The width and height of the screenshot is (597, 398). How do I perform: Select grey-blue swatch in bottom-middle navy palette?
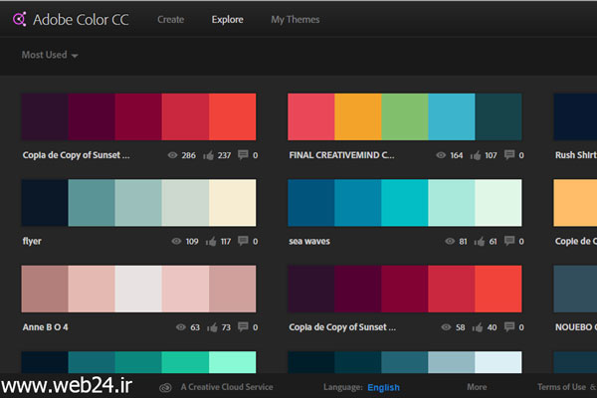(x=452, y=362)
